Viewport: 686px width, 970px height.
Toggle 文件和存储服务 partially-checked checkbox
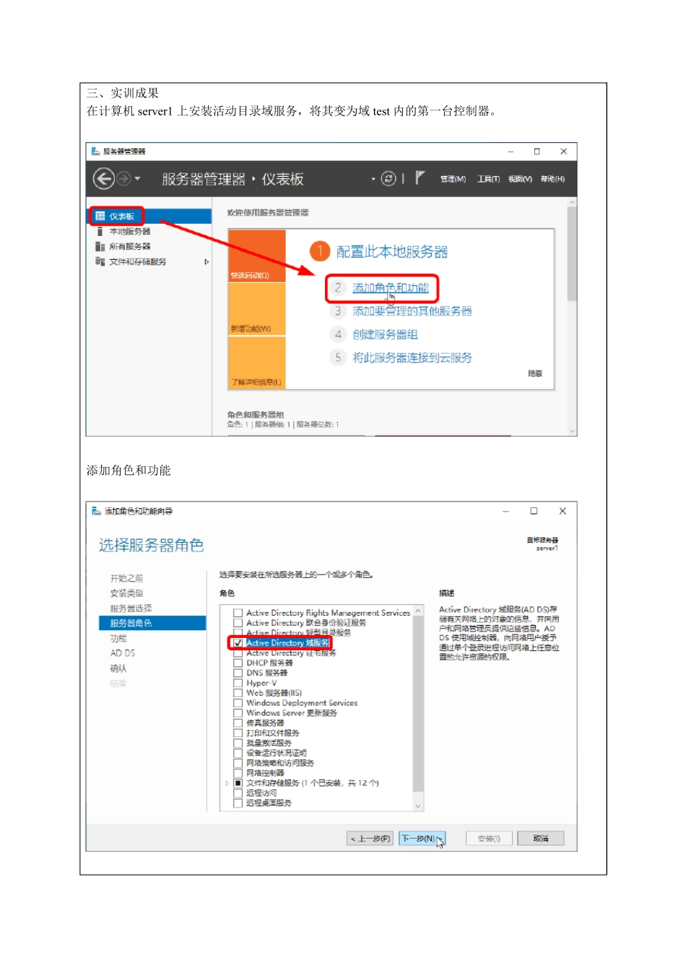(238, 783)
